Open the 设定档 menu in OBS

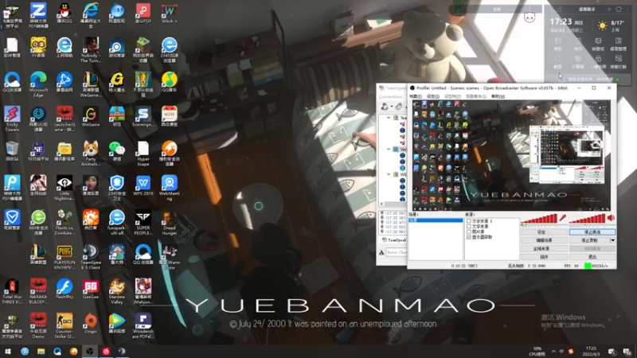tap(452, 96)
